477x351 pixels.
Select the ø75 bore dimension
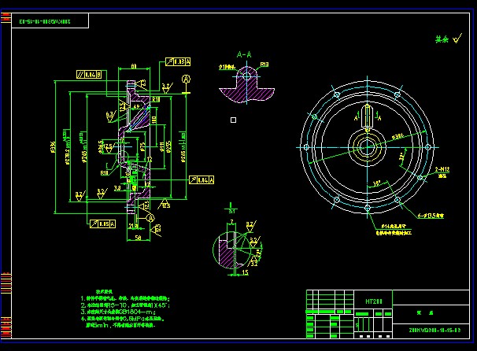coord(142,147)
